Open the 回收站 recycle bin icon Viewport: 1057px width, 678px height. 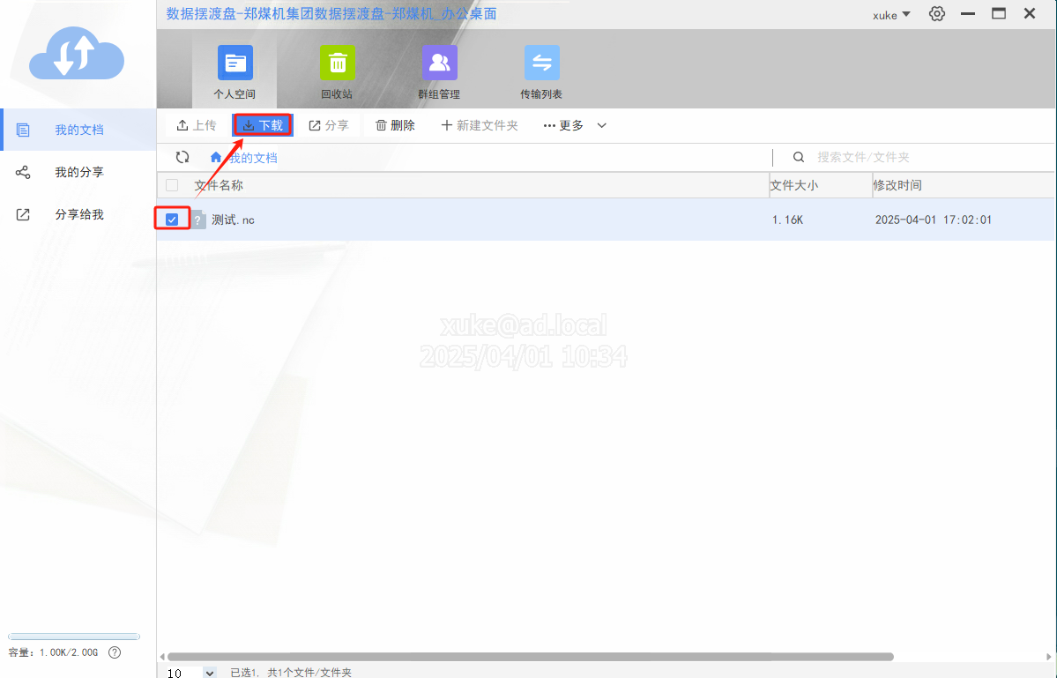click(x=337, y=63)
